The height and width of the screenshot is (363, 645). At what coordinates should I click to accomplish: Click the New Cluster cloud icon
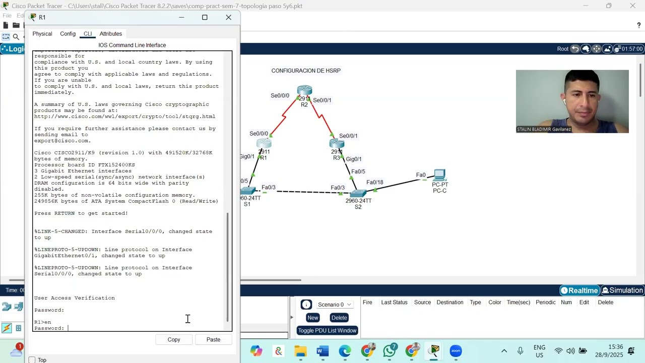point(586,49)
